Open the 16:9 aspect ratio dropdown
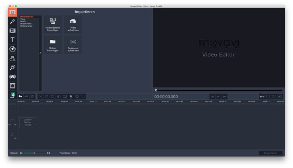The height and width of the screenshot is (168, 293). coord(262,96)
